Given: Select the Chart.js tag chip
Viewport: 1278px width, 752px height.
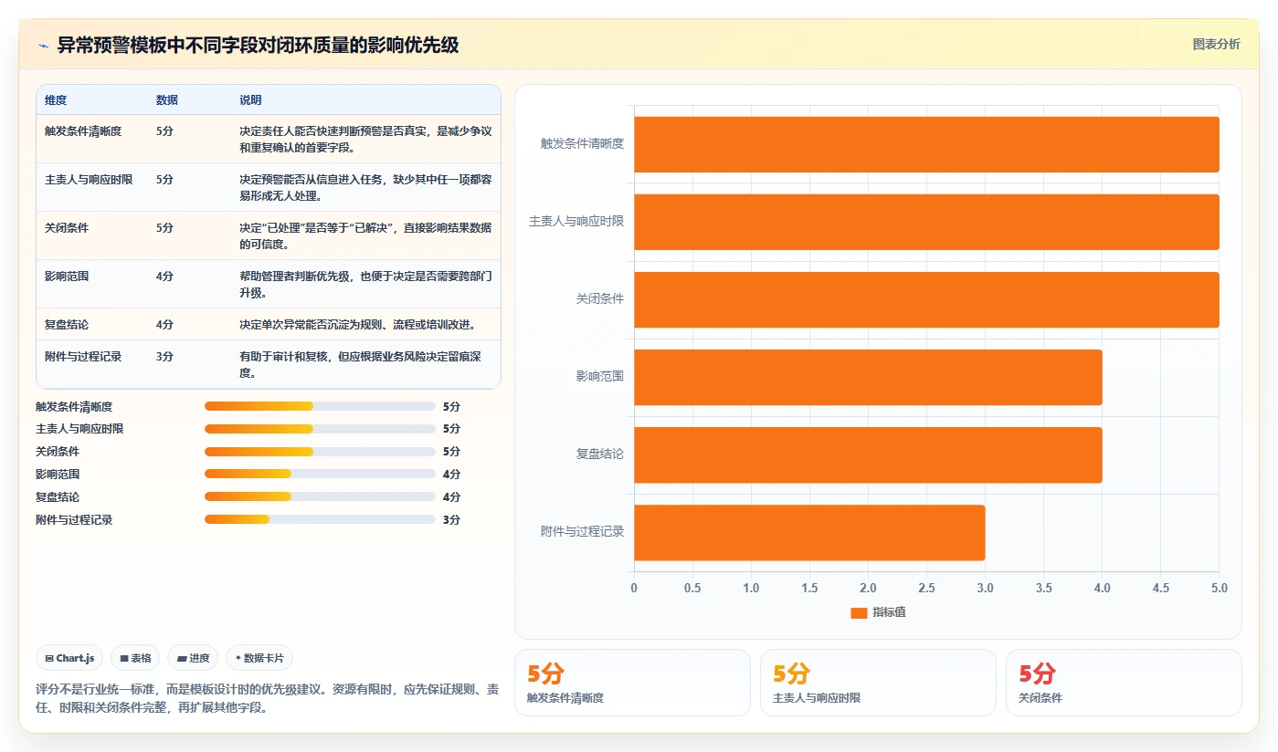Looking at the screenshot, I should tap(69, 658).
